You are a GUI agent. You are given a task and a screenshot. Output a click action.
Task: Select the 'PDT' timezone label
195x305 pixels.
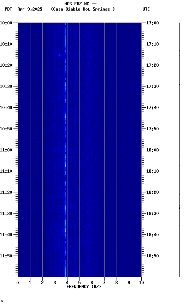coord(8,9)
